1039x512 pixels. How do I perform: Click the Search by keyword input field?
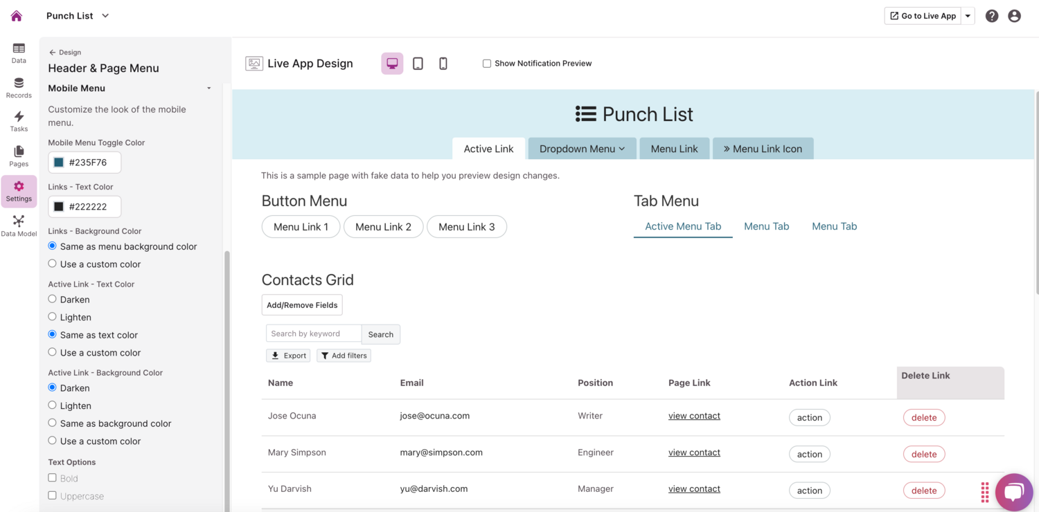tap(313, 333)
